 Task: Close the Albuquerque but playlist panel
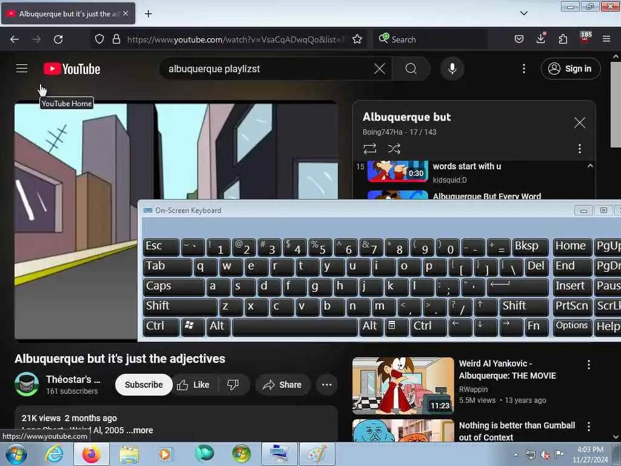point(579,123)
